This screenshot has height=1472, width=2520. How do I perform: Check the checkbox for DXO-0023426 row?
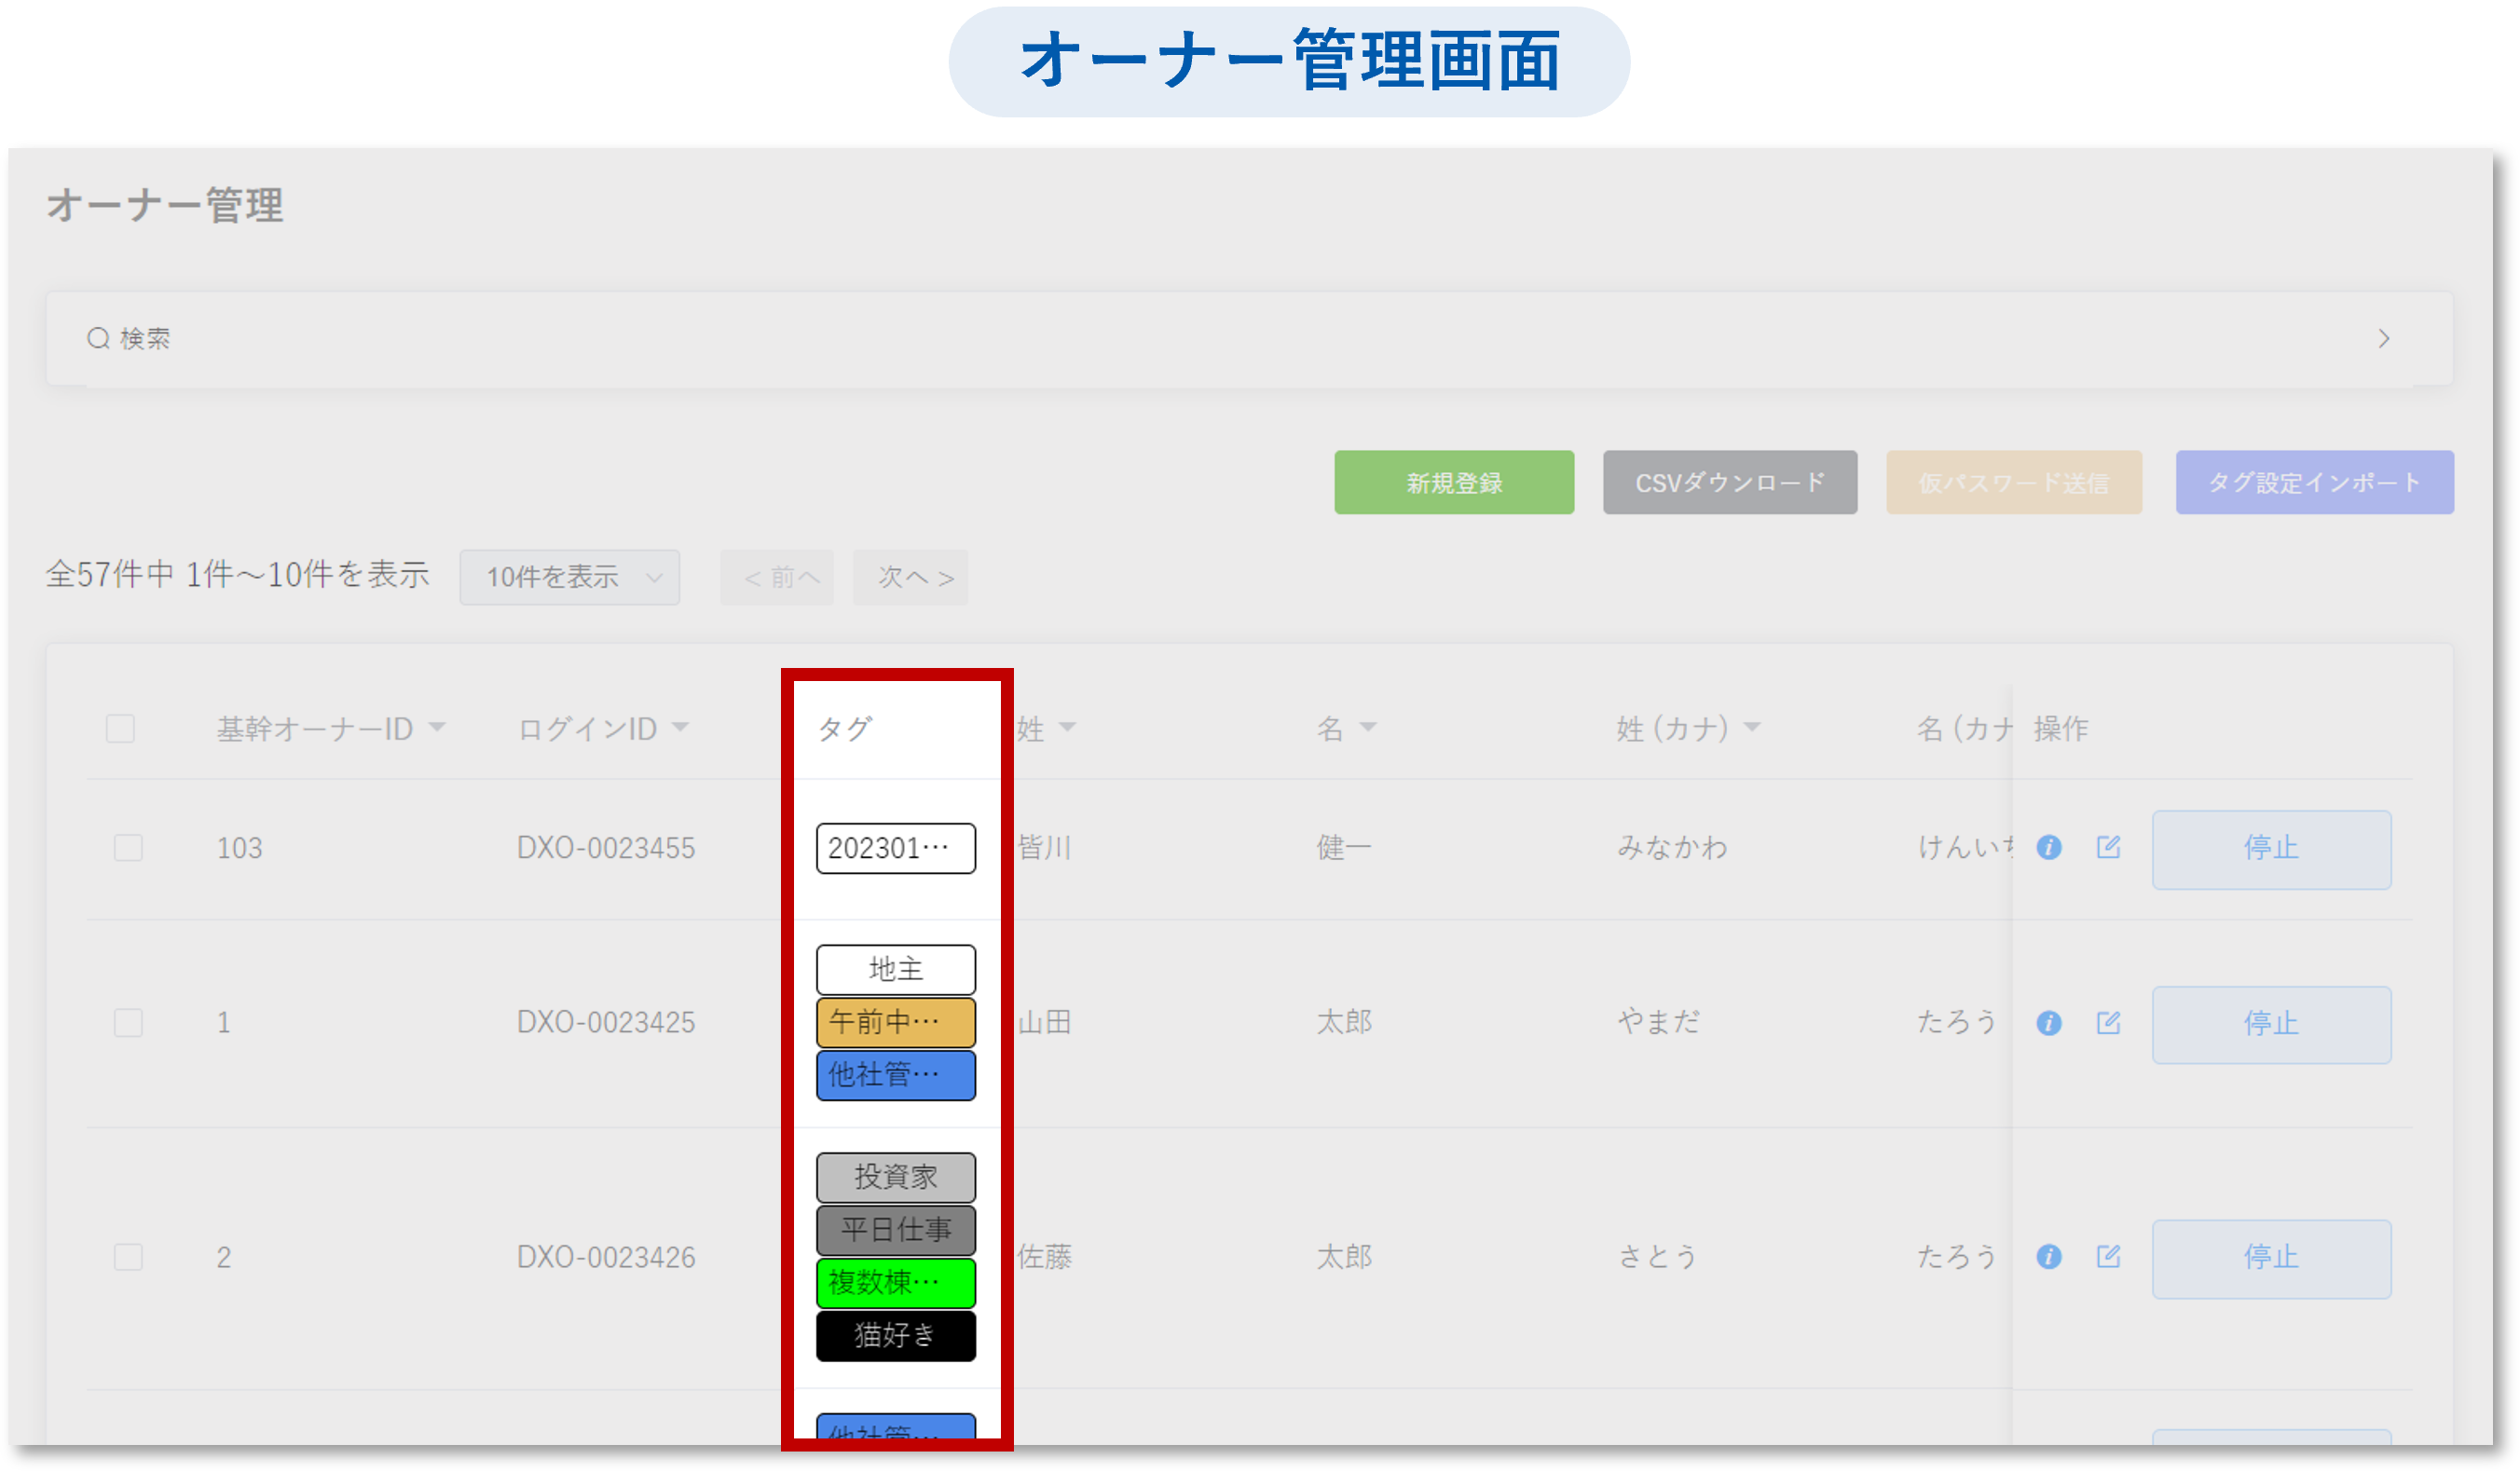[128, 1257]
